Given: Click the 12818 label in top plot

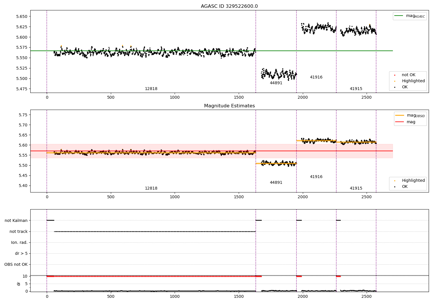Looking at the screenshot, I should 151,89.
